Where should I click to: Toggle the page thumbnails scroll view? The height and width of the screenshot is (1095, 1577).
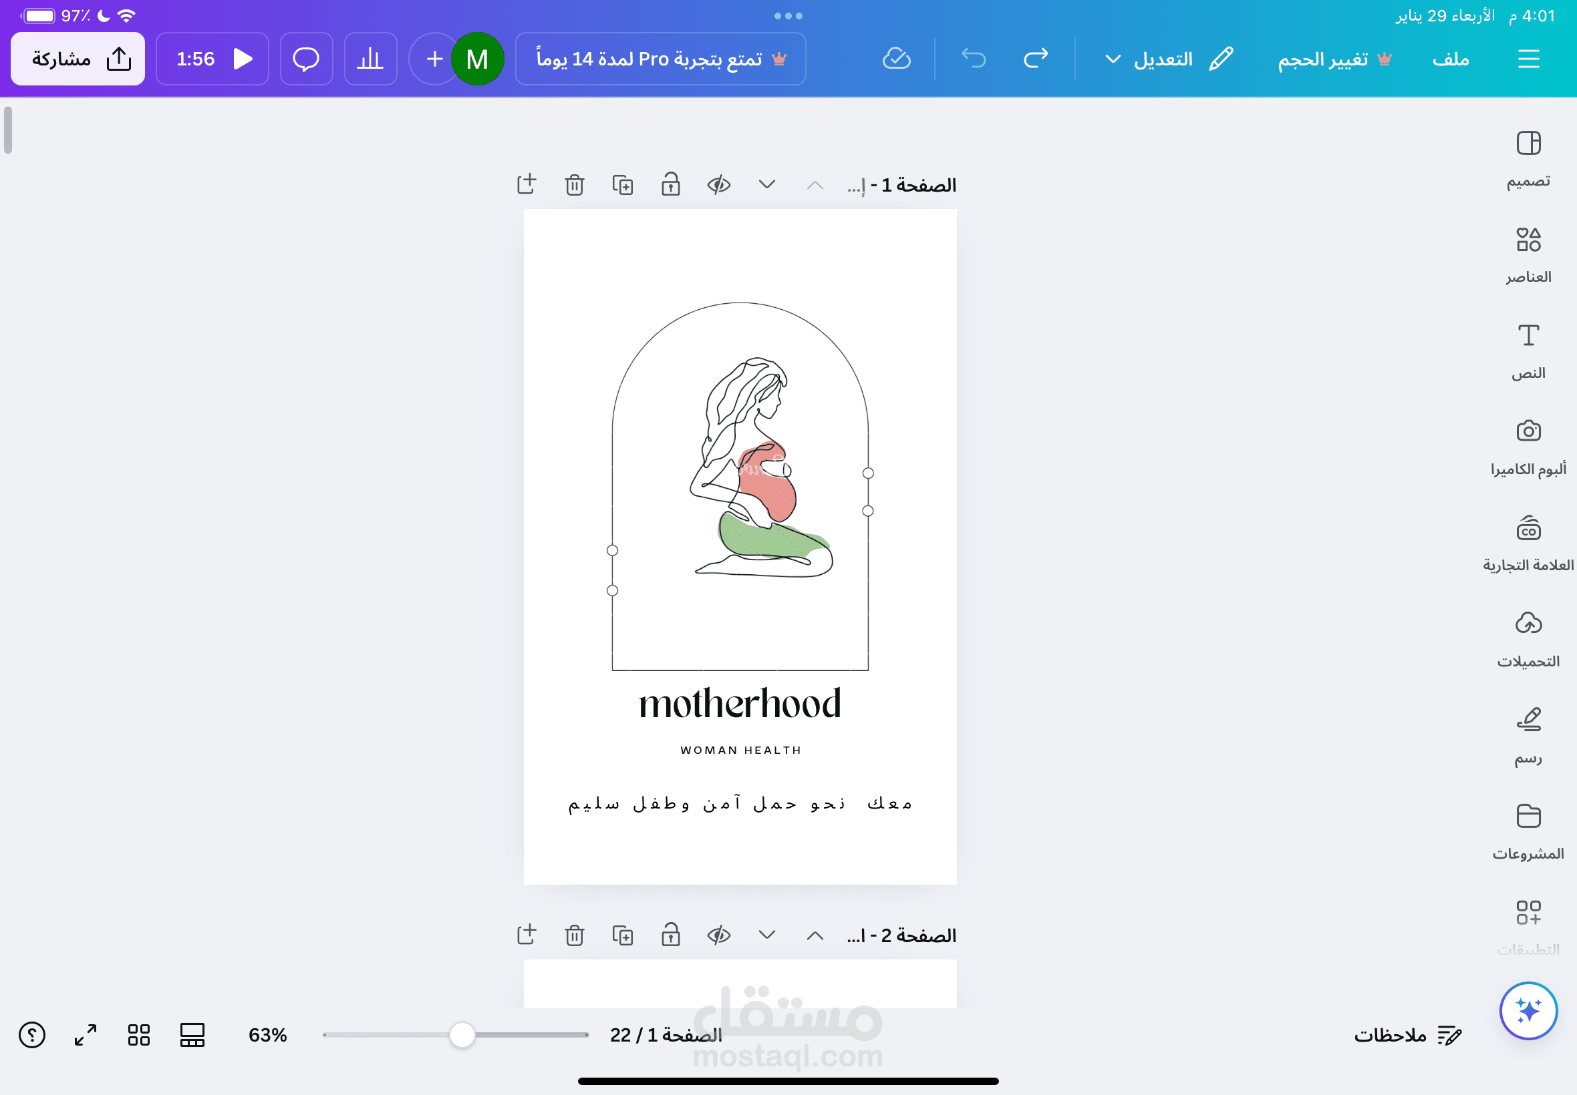[x=192, y=1035]
